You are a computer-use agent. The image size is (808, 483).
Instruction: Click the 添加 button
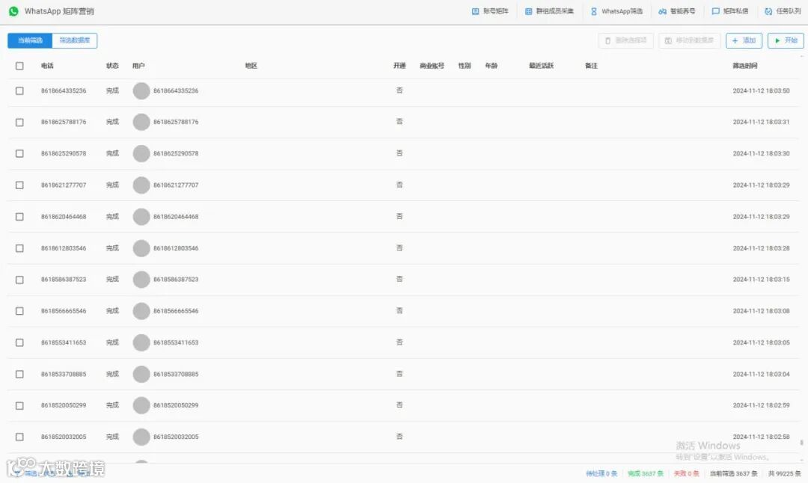[744, 40]
